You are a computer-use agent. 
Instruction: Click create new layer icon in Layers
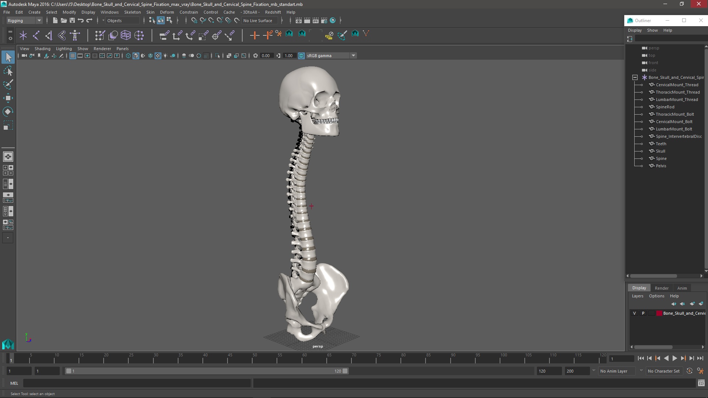click(692, 304)
